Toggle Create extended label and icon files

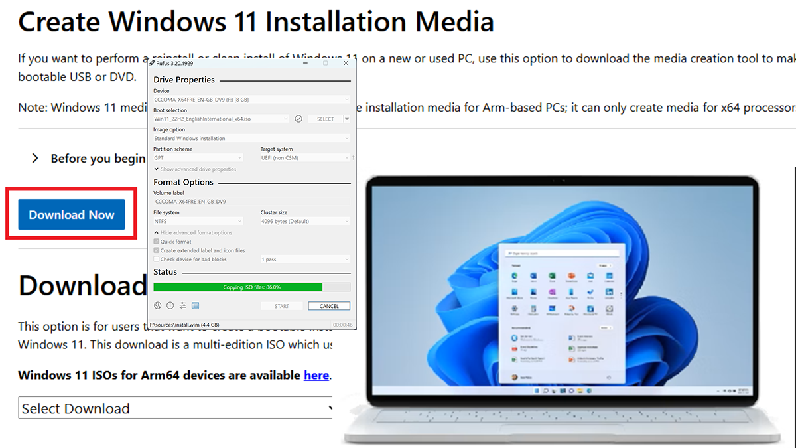pyautogui.click(x=156, y=250)
